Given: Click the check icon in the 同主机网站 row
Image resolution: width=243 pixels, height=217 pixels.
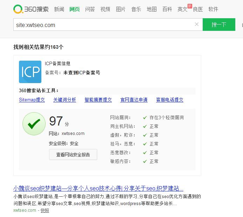Looking at the screenshot, I should tap(145, 127).
